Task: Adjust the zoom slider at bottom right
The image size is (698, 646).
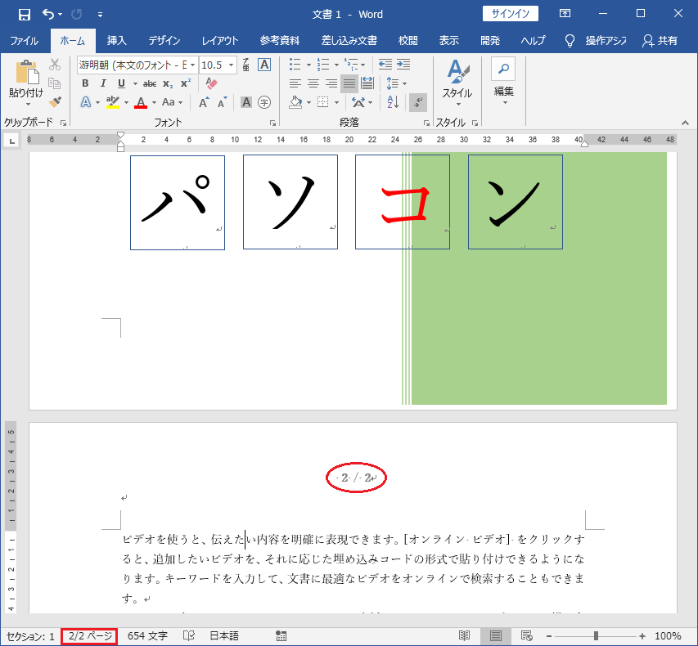Action: 596,635
